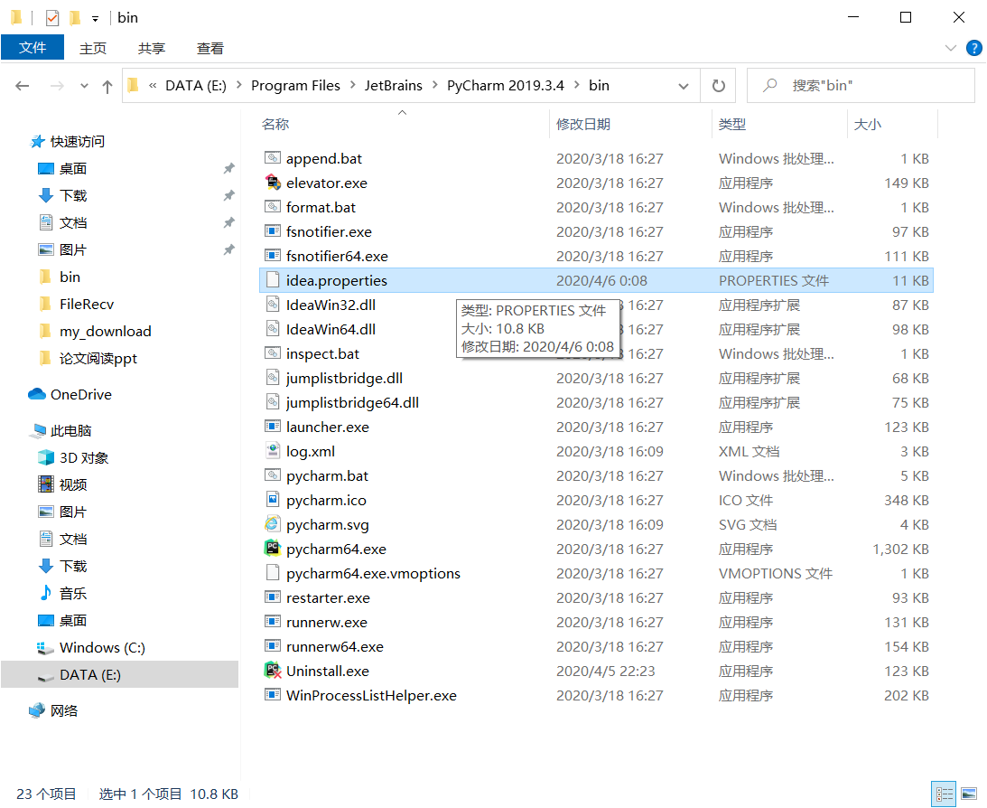
Task: Select the idea.properties file
Action: click(x=596, y=280)
